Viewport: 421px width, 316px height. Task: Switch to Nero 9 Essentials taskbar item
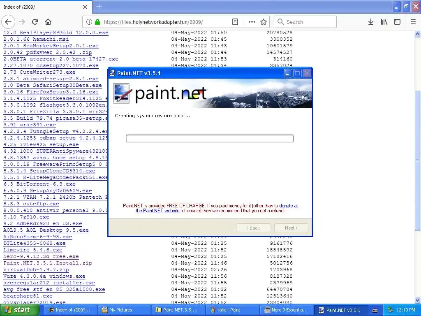point(287,310)
